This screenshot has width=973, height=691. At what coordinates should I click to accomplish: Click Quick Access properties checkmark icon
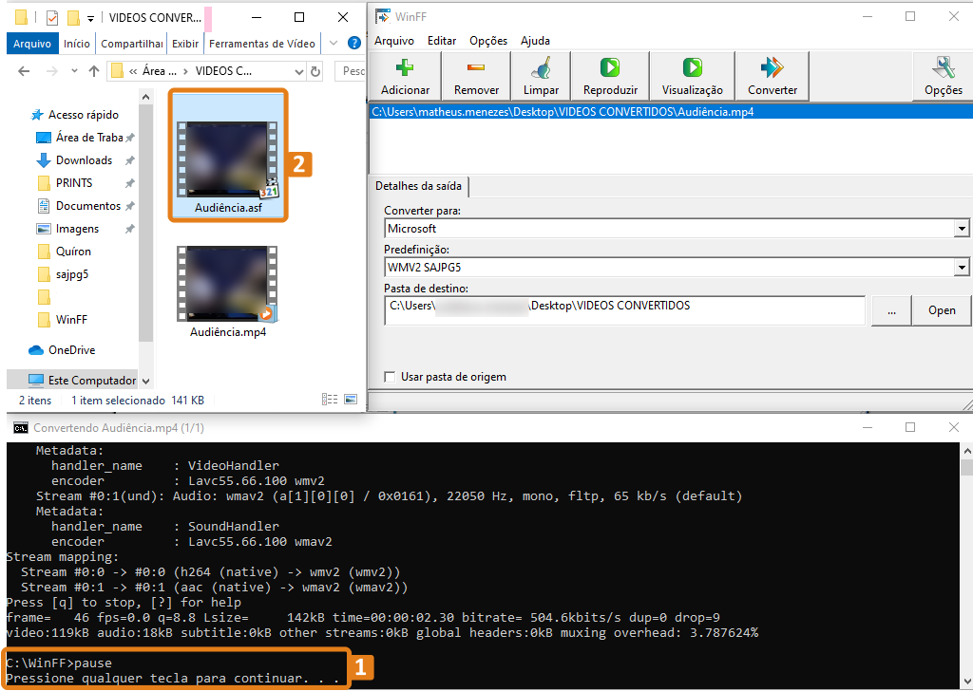(x=52, y=18)
